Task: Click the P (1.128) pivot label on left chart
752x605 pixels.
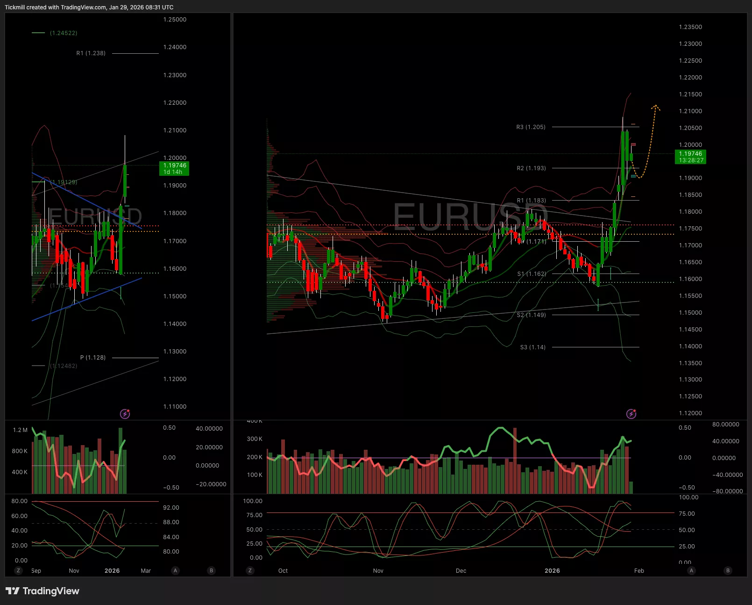Action: (x=93, y=358)
